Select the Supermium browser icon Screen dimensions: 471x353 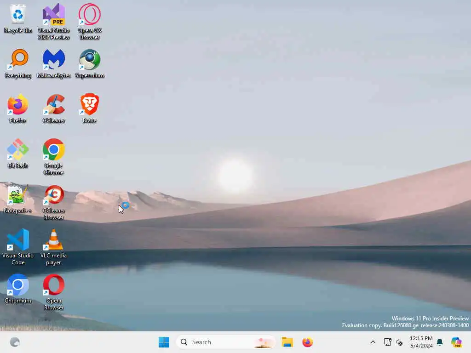[x=90, y=63]
